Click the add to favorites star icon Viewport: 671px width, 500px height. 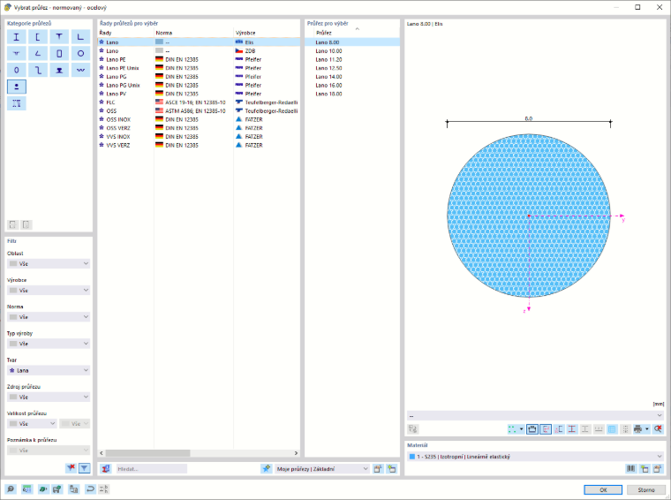(266, 469)
